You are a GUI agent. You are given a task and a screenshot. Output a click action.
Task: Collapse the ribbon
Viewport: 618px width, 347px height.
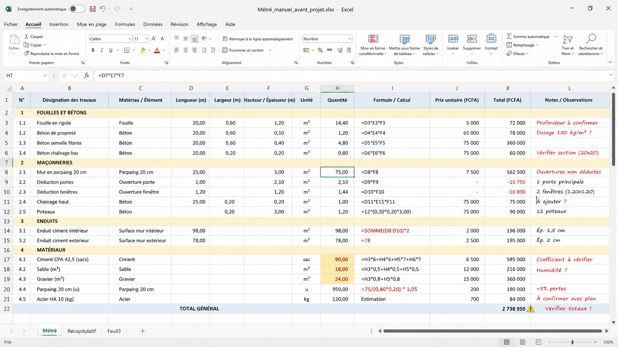point(610,62)
